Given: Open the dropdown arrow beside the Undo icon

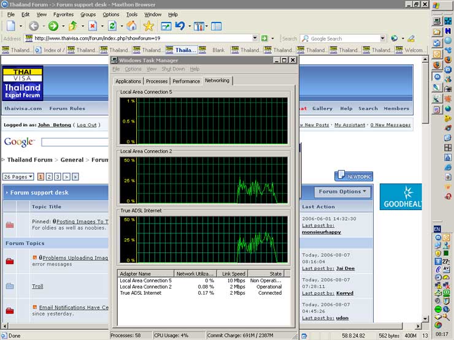Looking at the screenshot, I should (190, 26).
